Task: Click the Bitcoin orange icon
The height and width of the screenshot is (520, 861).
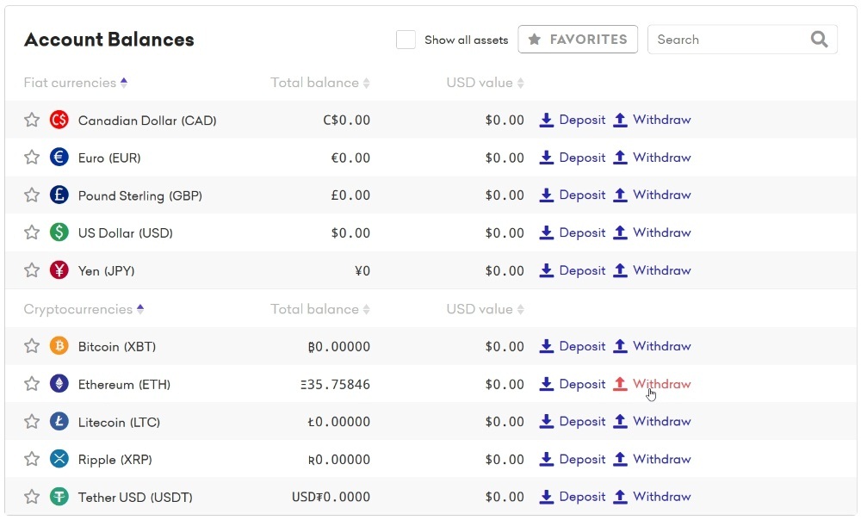Action: [x=59, y=346]
